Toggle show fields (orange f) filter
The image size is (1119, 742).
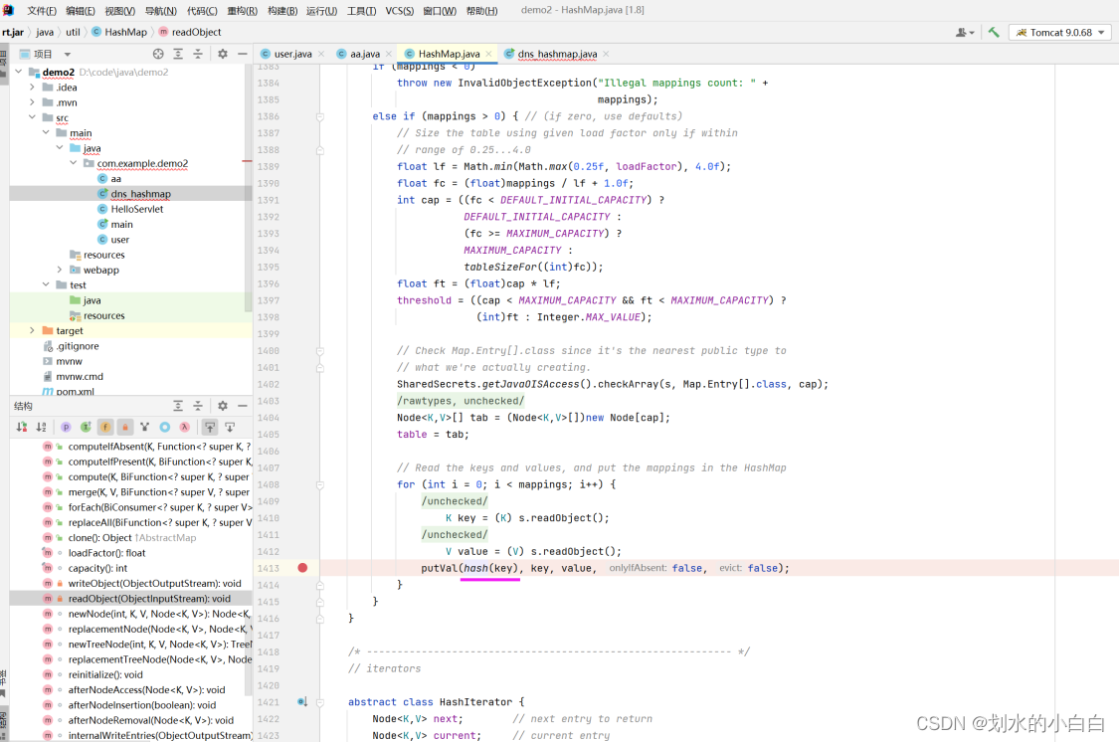point(105,427)
